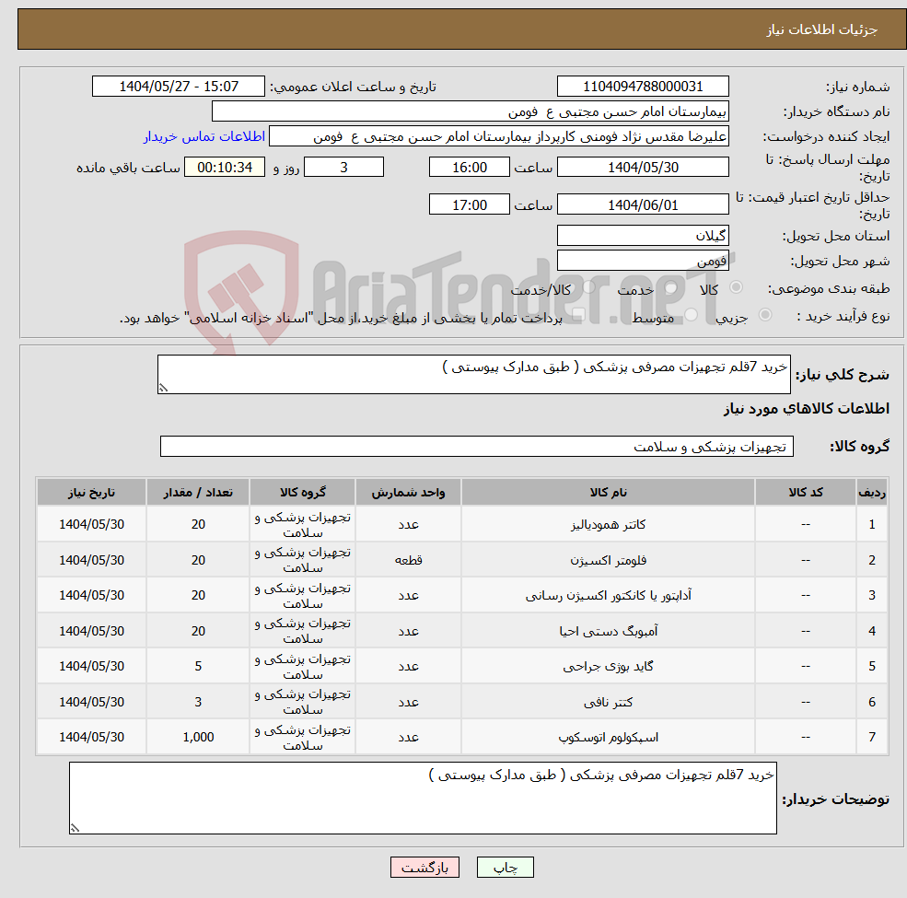Click the countdown timer showing 00:10:34

tap(221, 167)
